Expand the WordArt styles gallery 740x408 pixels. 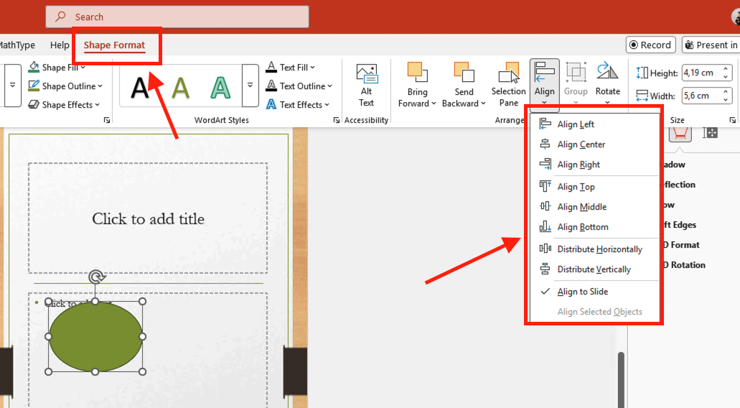pos(250,85)
